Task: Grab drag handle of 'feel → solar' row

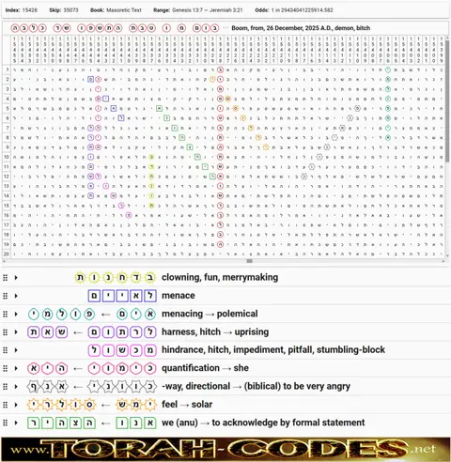Action: 5,405
